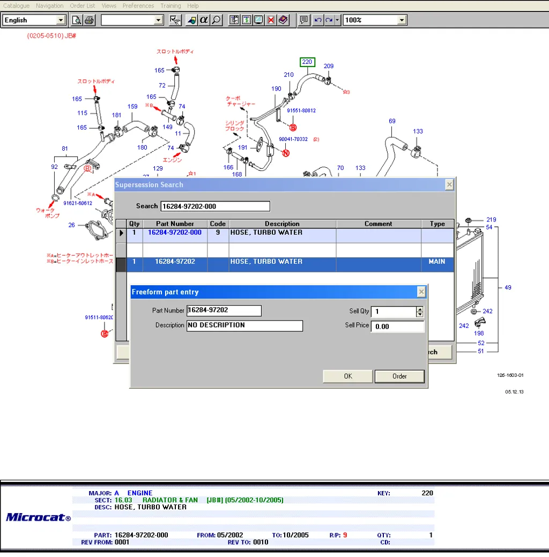549x557 pixels.
Task: Open the redo history dropdown arrow
Action: point(338,20)
